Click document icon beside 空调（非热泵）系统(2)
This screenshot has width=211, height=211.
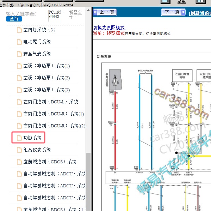coord(19,78)
